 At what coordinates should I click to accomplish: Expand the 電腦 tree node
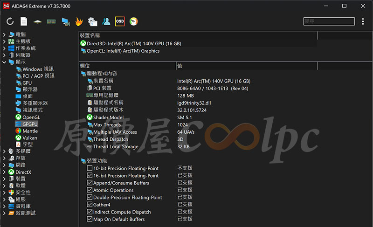[x=4, y=34]
